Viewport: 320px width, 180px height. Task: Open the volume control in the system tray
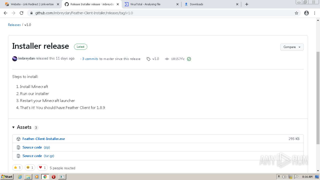284,177
